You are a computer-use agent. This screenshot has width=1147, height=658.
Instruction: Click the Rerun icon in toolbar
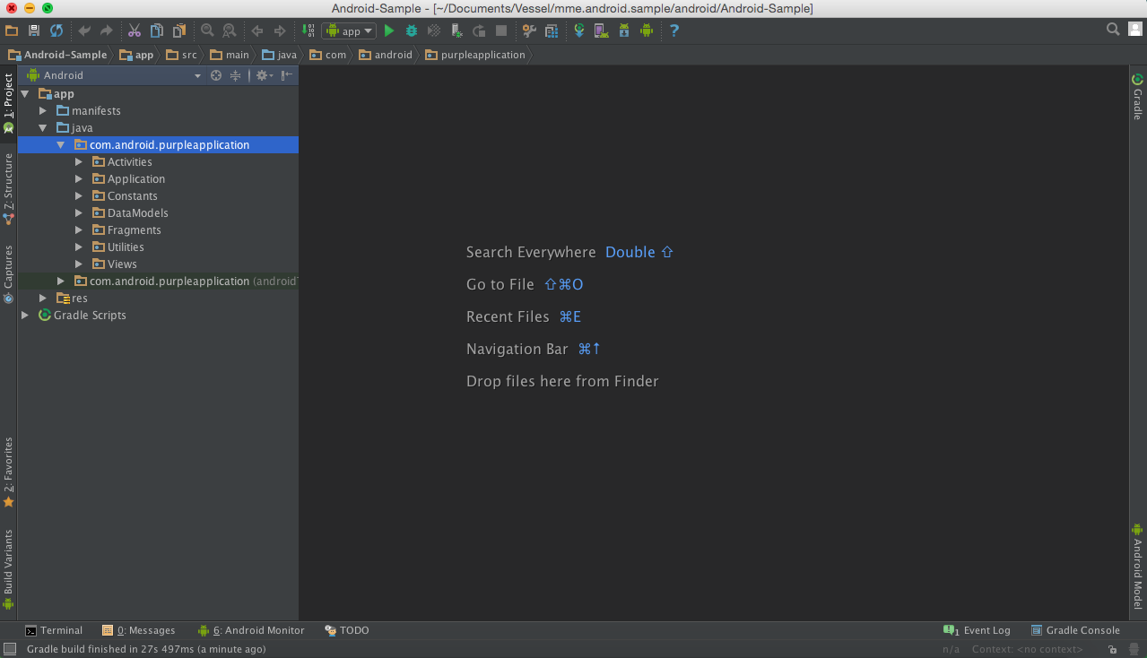tap(479, 30)
